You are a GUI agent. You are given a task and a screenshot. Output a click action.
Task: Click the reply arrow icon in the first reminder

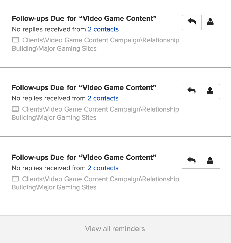(192, 23)
